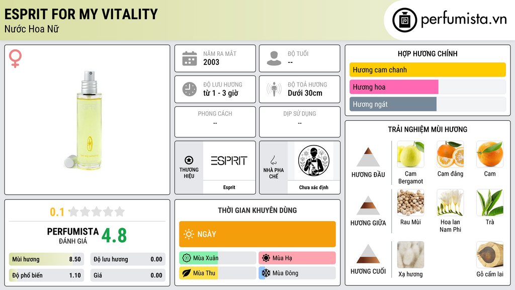515x290 pixels.
Task: Click the Độ phổ biến 1.10 score bar
Action: (47, 275)
